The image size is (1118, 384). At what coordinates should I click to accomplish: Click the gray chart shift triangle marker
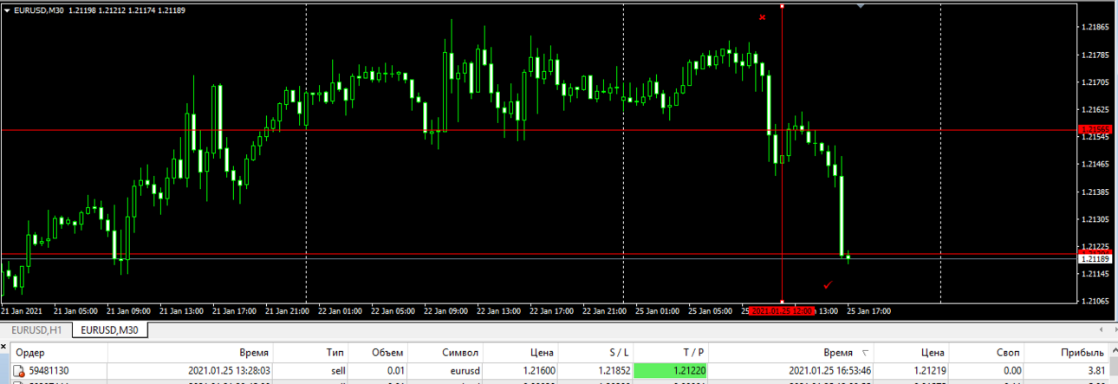click(x=861, y=6)
